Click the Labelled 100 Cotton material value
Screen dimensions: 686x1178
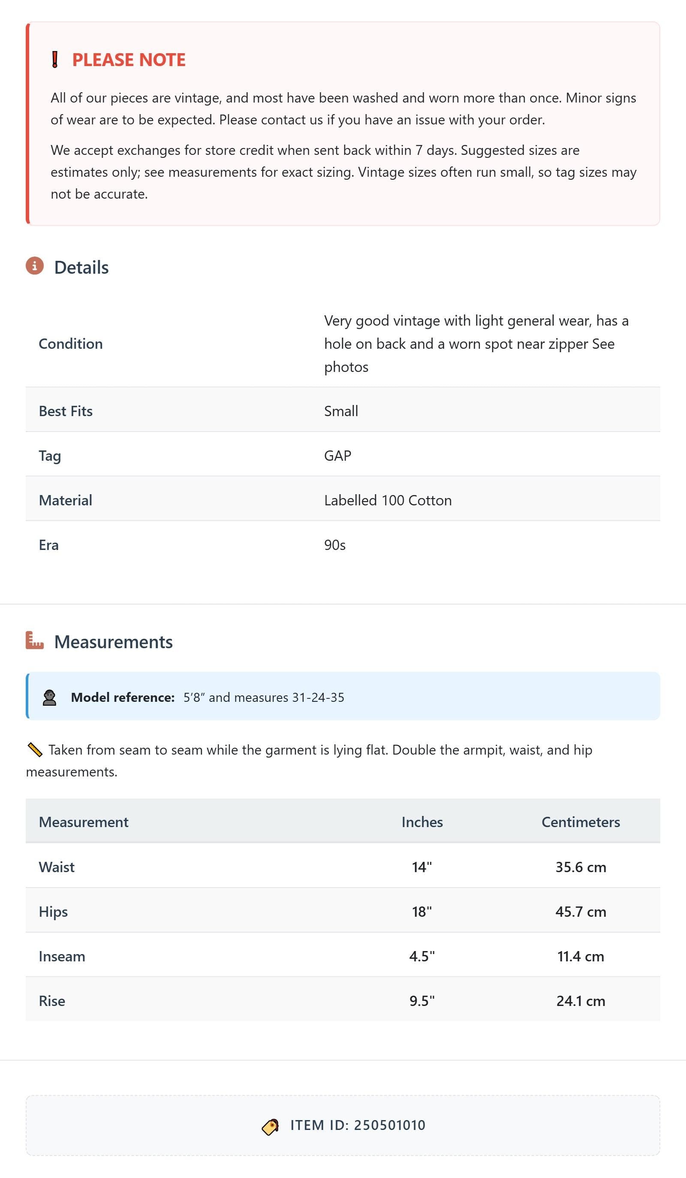coord(388,500)
